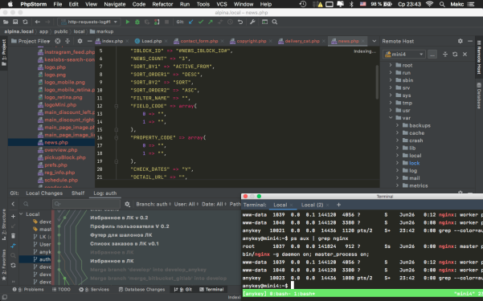Open the Shelf tab
Image resolution: width=483 pixels, height=301 pixels.
[x=78, y=193]
